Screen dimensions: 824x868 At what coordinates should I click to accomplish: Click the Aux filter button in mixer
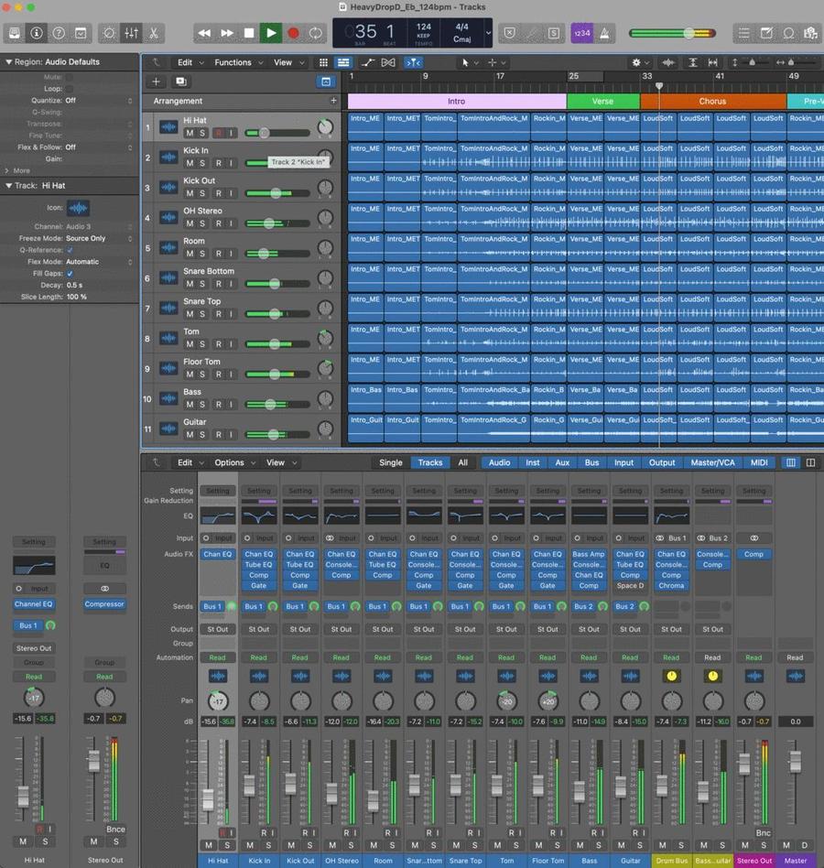[x=561, y=462]
